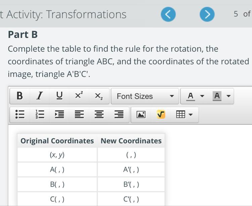Align text to the right
This screenshot has height=206, width=252.
(119, 114)
